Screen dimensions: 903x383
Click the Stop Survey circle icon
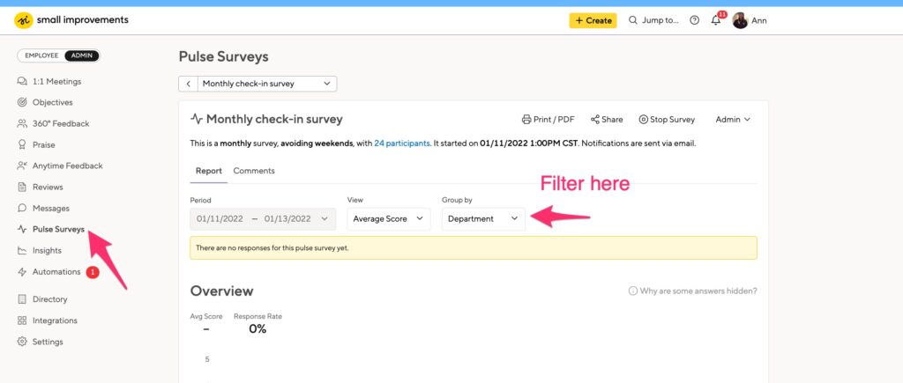click(643, 120)
